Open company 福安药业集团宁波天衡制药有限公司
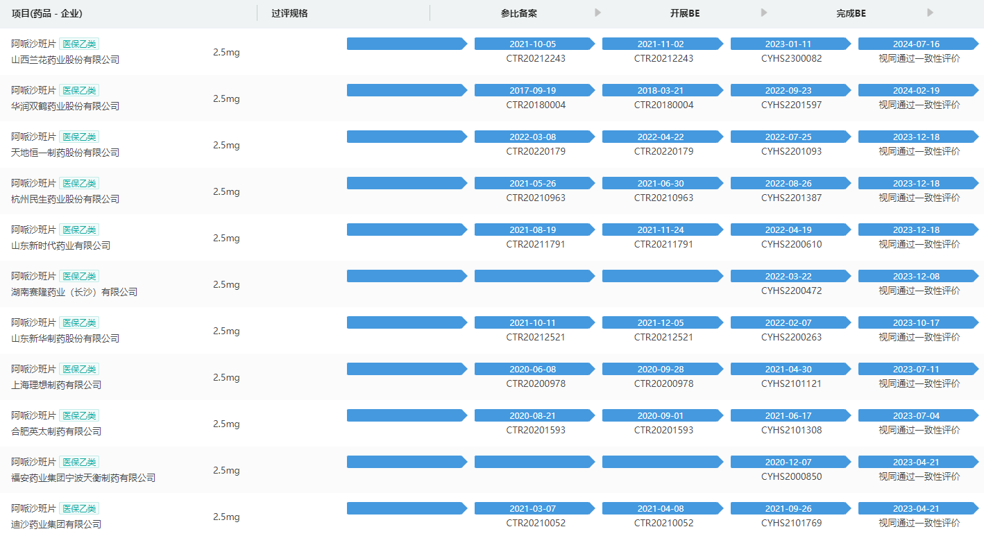Screen dimensions: 984x536 [x=83, y=478]
